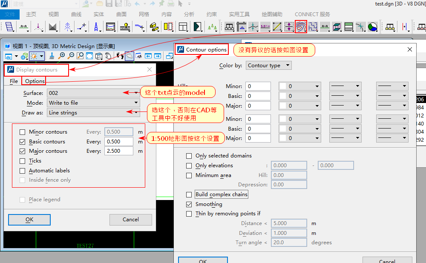The width and height of the screenshot is (426, 263).
Task: Click the yellow diagonal line tool icon
Action: point(277,27)
